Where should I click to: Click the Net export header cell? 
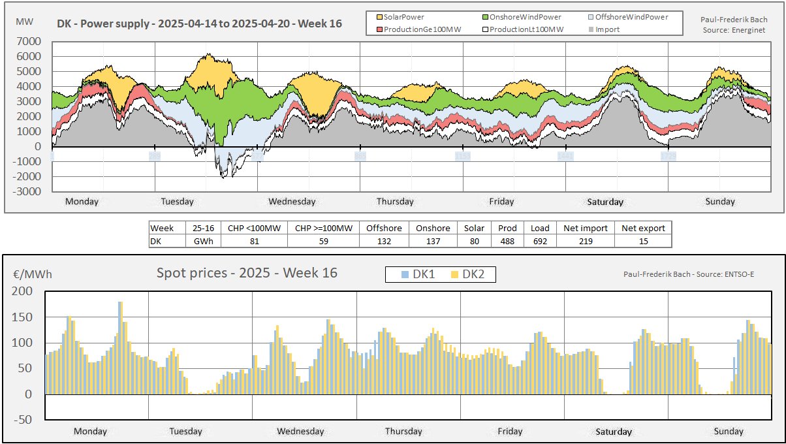(643, 228)
